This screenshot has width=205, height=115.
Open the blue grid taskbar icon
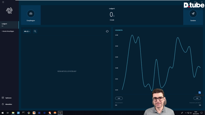39,113
